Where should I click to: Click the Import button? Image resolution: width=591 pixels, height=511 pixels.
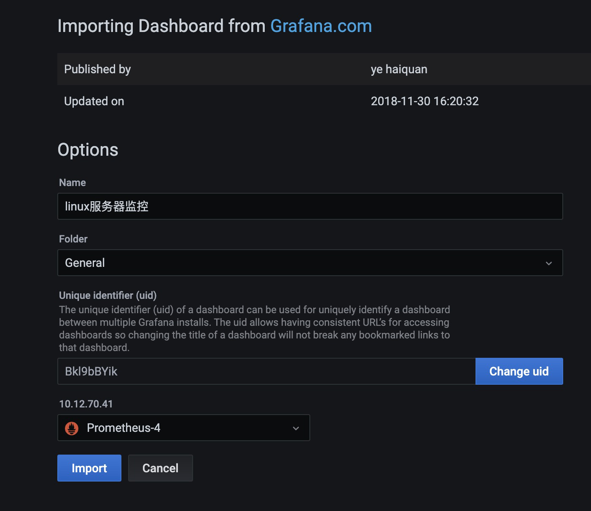tap(89, 468)
